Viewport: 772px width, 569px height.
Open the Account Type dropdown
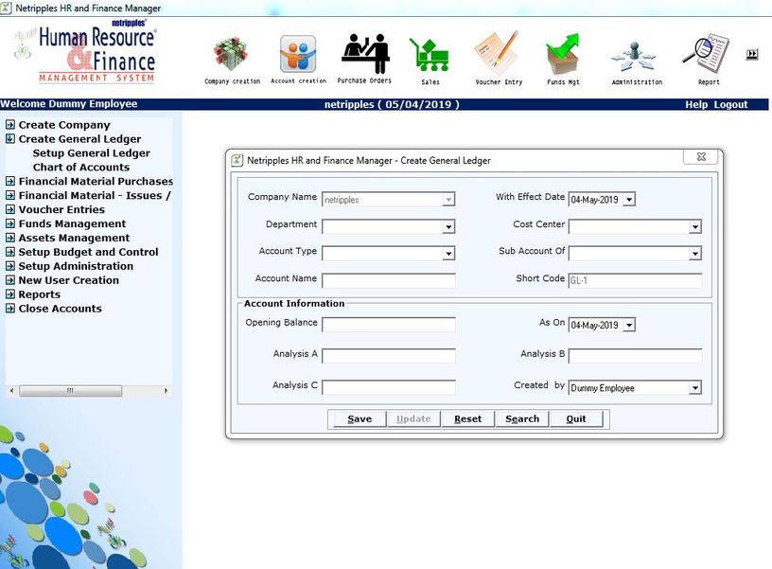tap(448, 254)
